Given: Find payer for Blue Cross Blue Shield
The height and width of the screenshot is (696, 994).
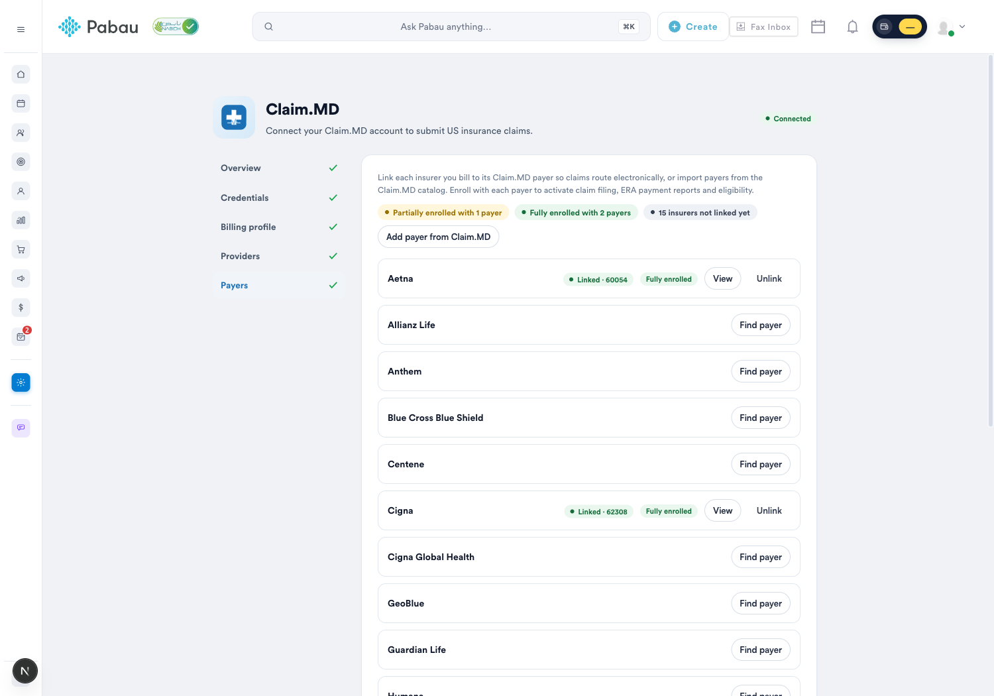Looking at the screenshot, I should pyautogui.click(x=761, y=418).
